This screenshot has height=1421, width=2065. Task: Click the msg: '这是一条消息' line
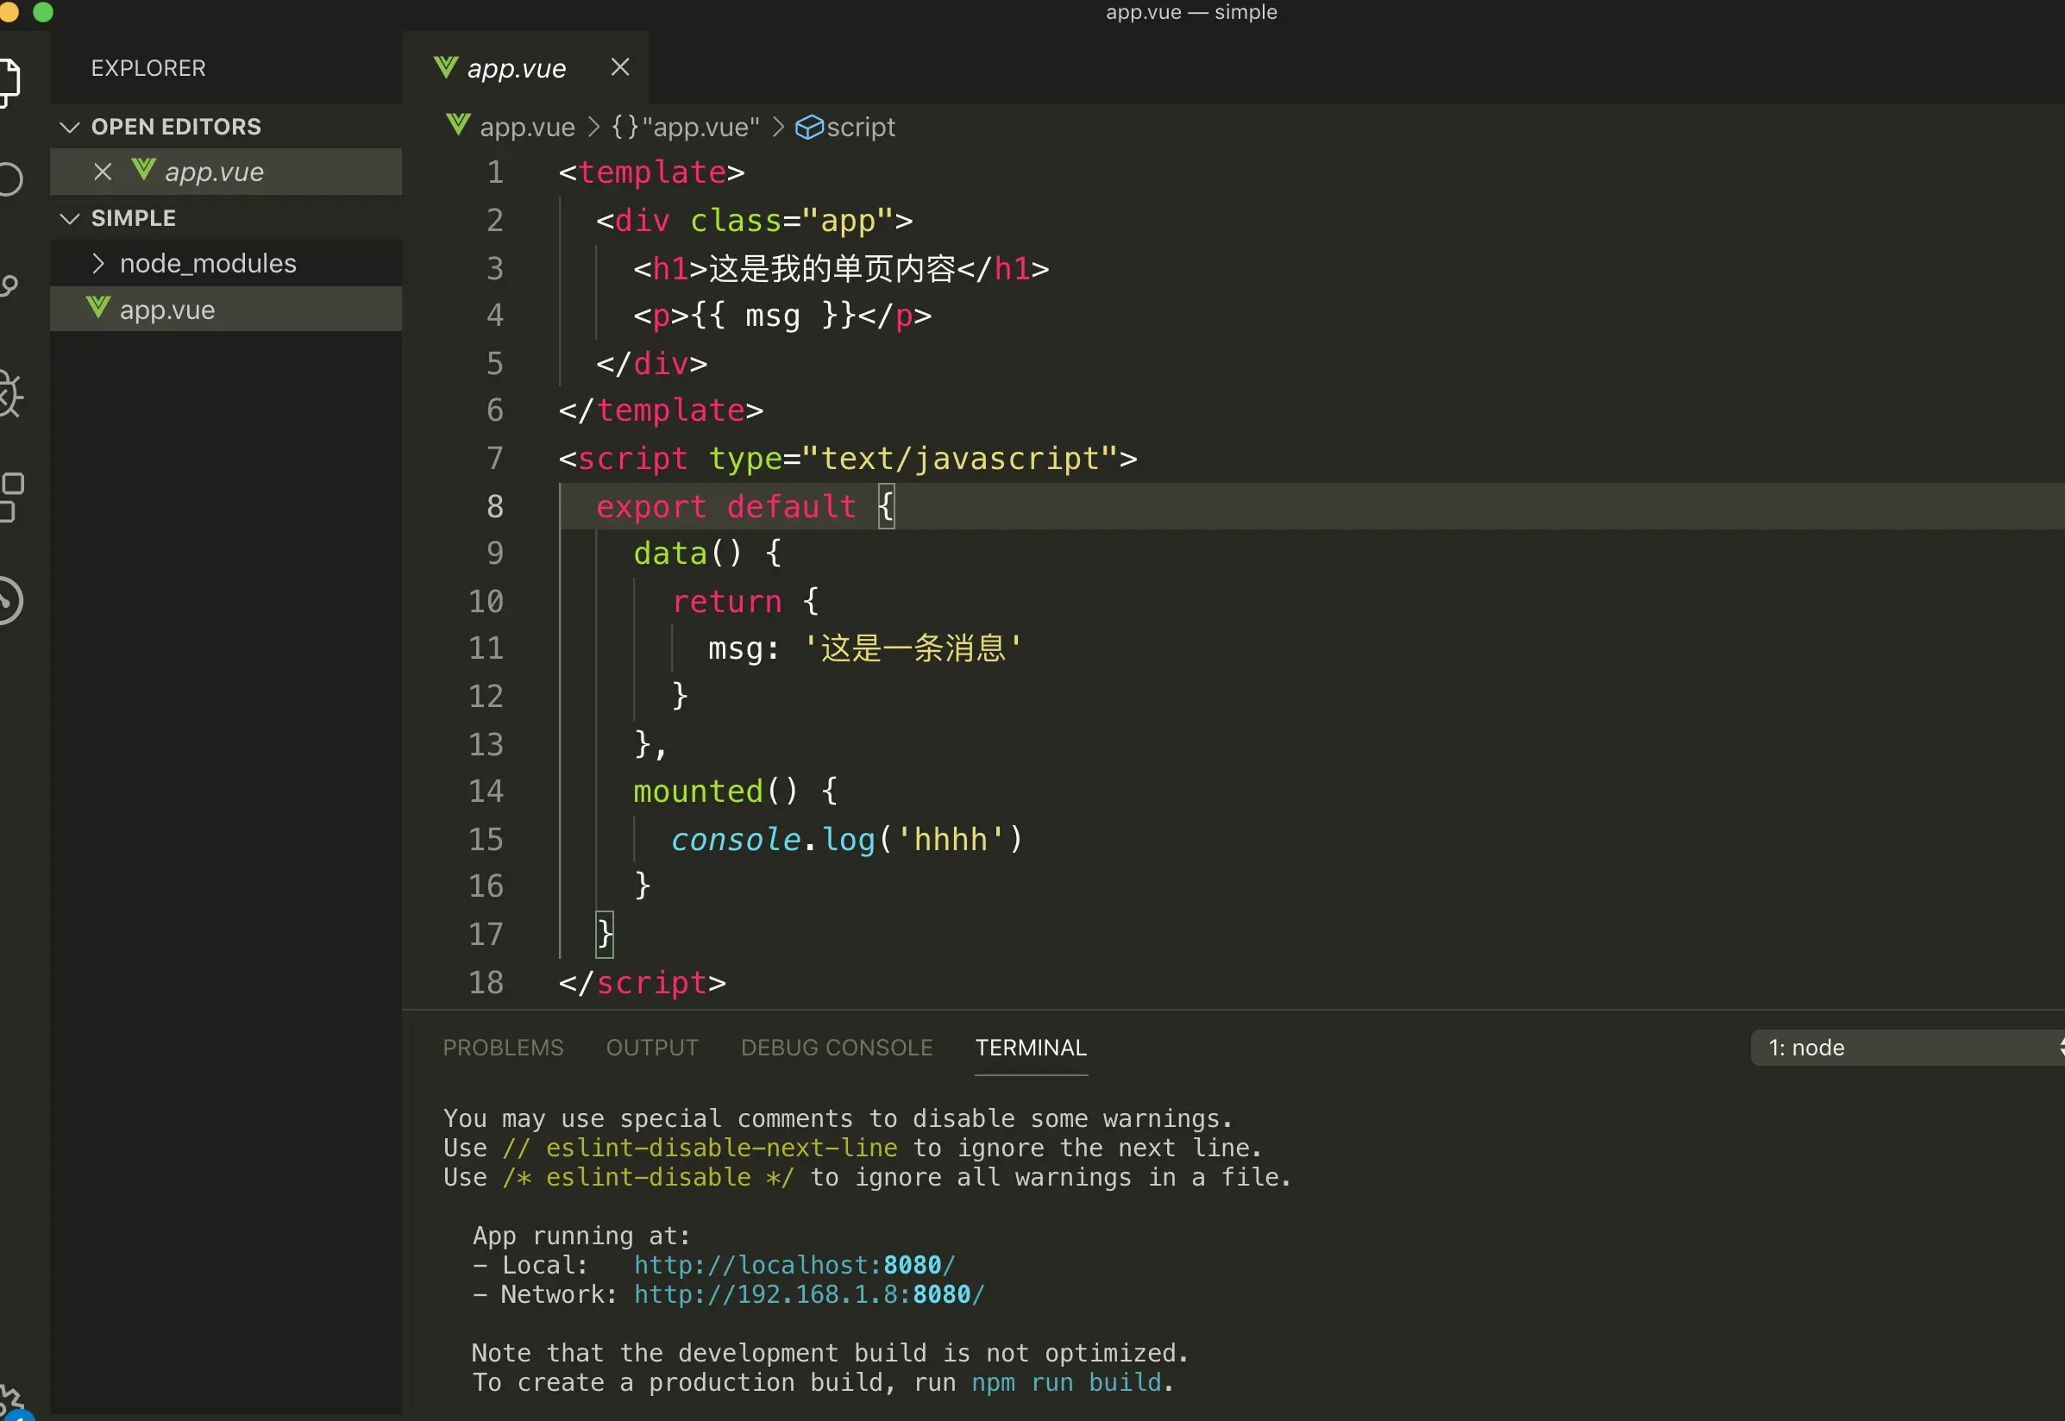click(864, 648)
